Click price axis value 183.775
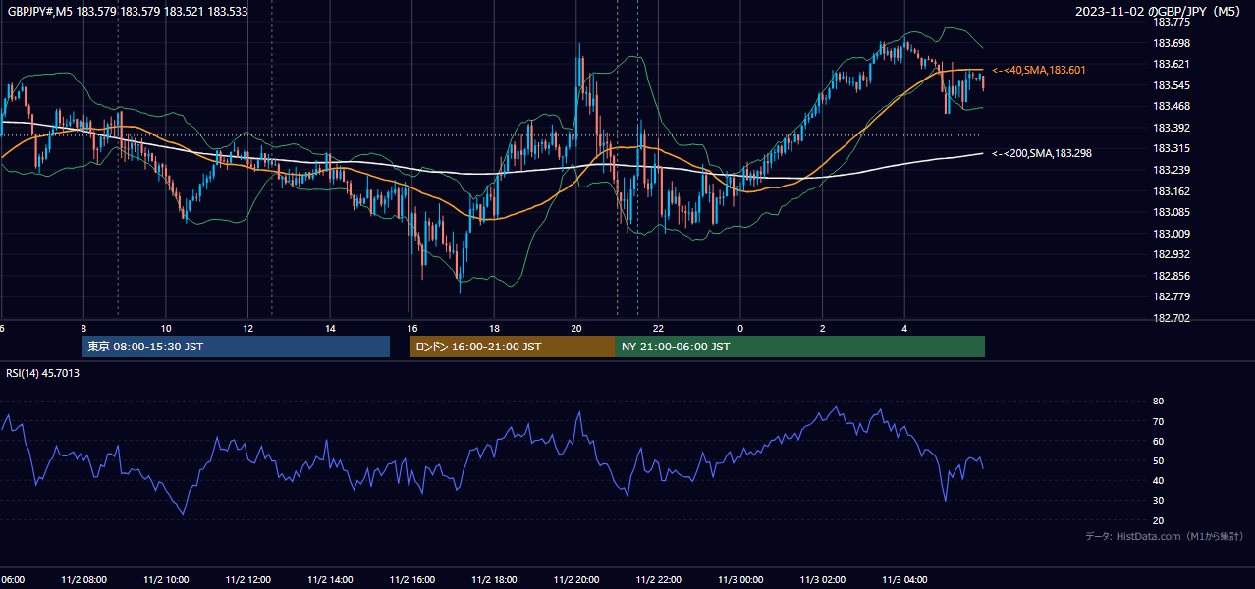Screen dimensions: 1255x589 coord(1172,22)
